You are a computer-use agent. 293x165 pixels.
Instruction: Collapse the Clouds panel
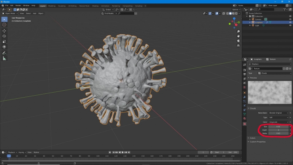pos(252,108)
